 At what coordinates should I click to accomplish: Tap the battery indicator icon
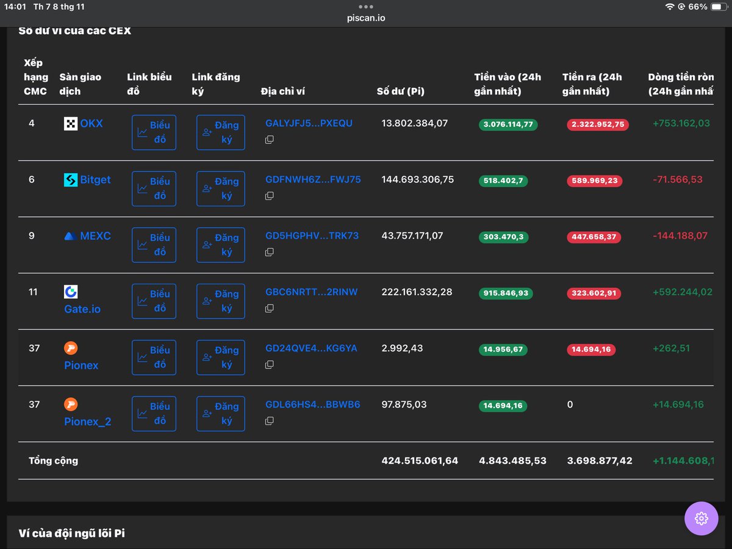click(x=719, y=7)
